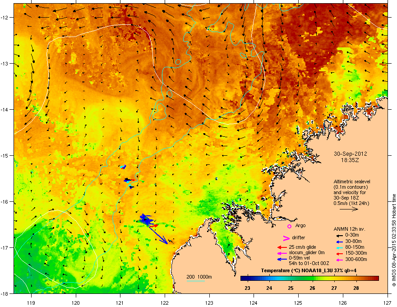
Task: Click the magenta drifter chevron symbol in legend
Action: (286, 238)
